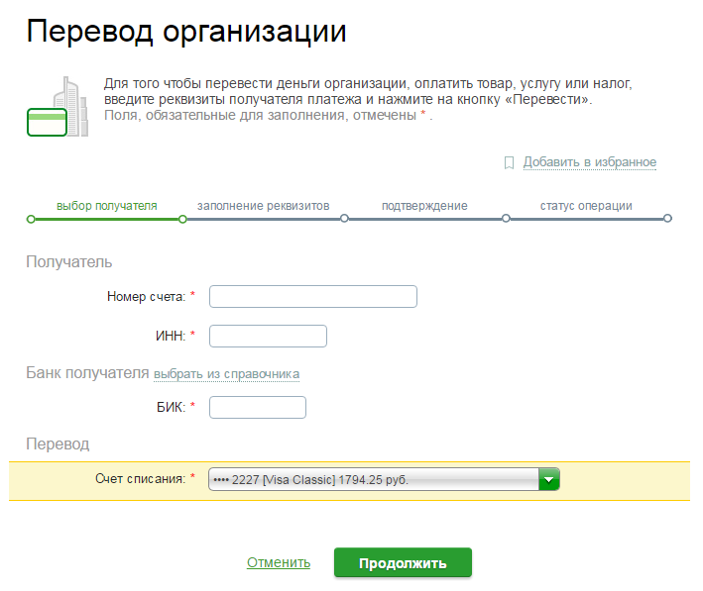Switch to the подтверждение step
Screen dimensions: 703x591
pos(424,206)
